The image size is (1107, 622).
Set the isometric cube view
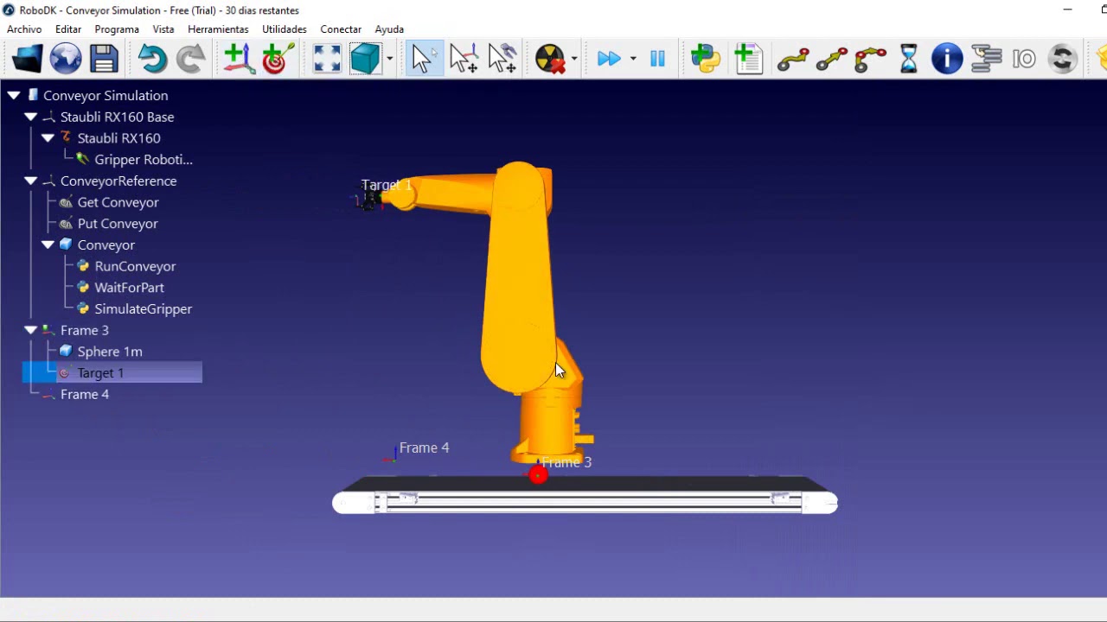coord(365,59)
